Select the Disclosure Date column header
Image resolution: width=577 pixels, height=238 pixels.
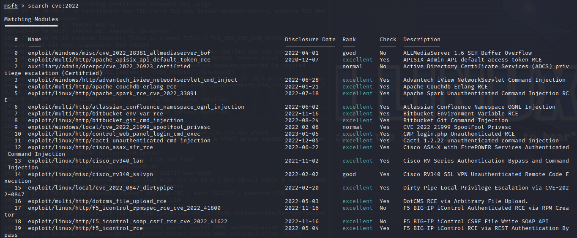[x=310, y=40]
